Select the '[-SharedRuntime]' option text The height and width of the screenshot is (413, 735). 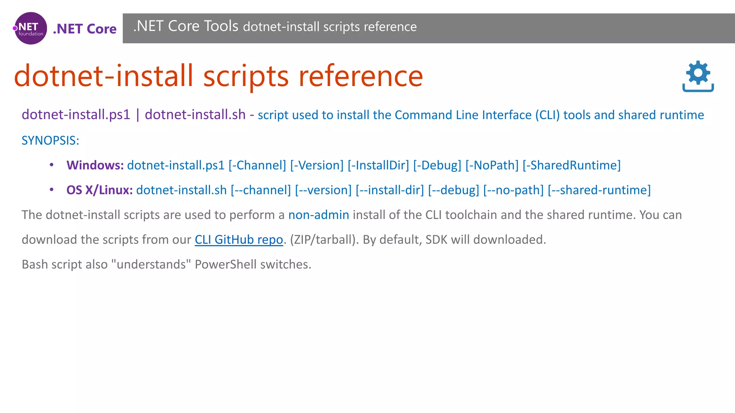(572, 165)
